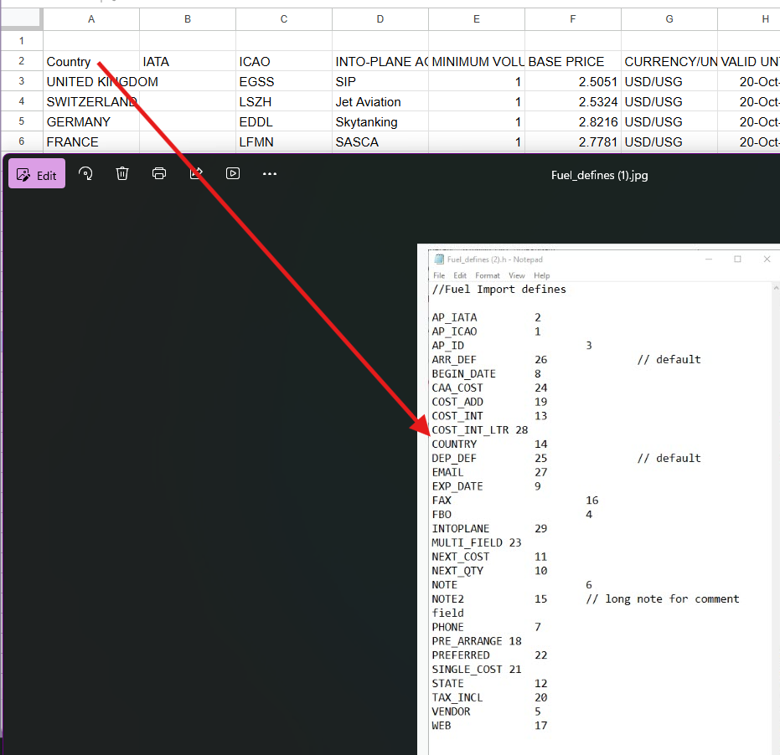Image resolution: width=780 pixels, height=755 pixels.
Task: Open the Format menu in Notepad
Action: [487, 275]
